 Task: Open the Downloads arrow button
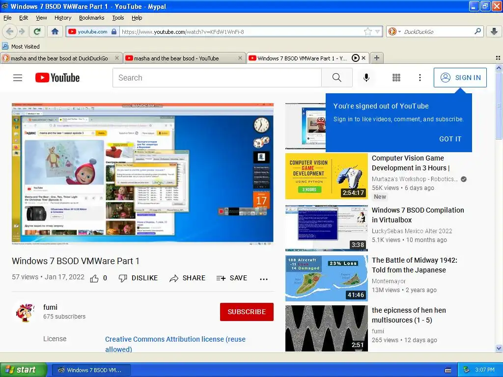[494, 31]
